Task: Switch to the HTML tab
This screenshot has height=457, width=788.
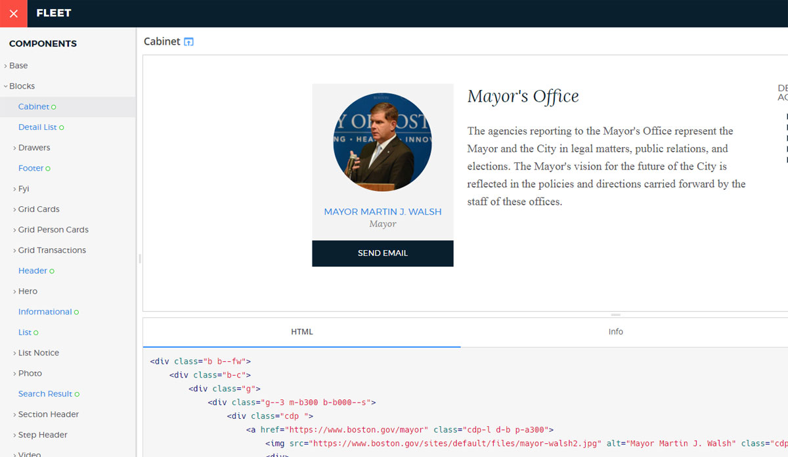Action: tap(302, 332)
